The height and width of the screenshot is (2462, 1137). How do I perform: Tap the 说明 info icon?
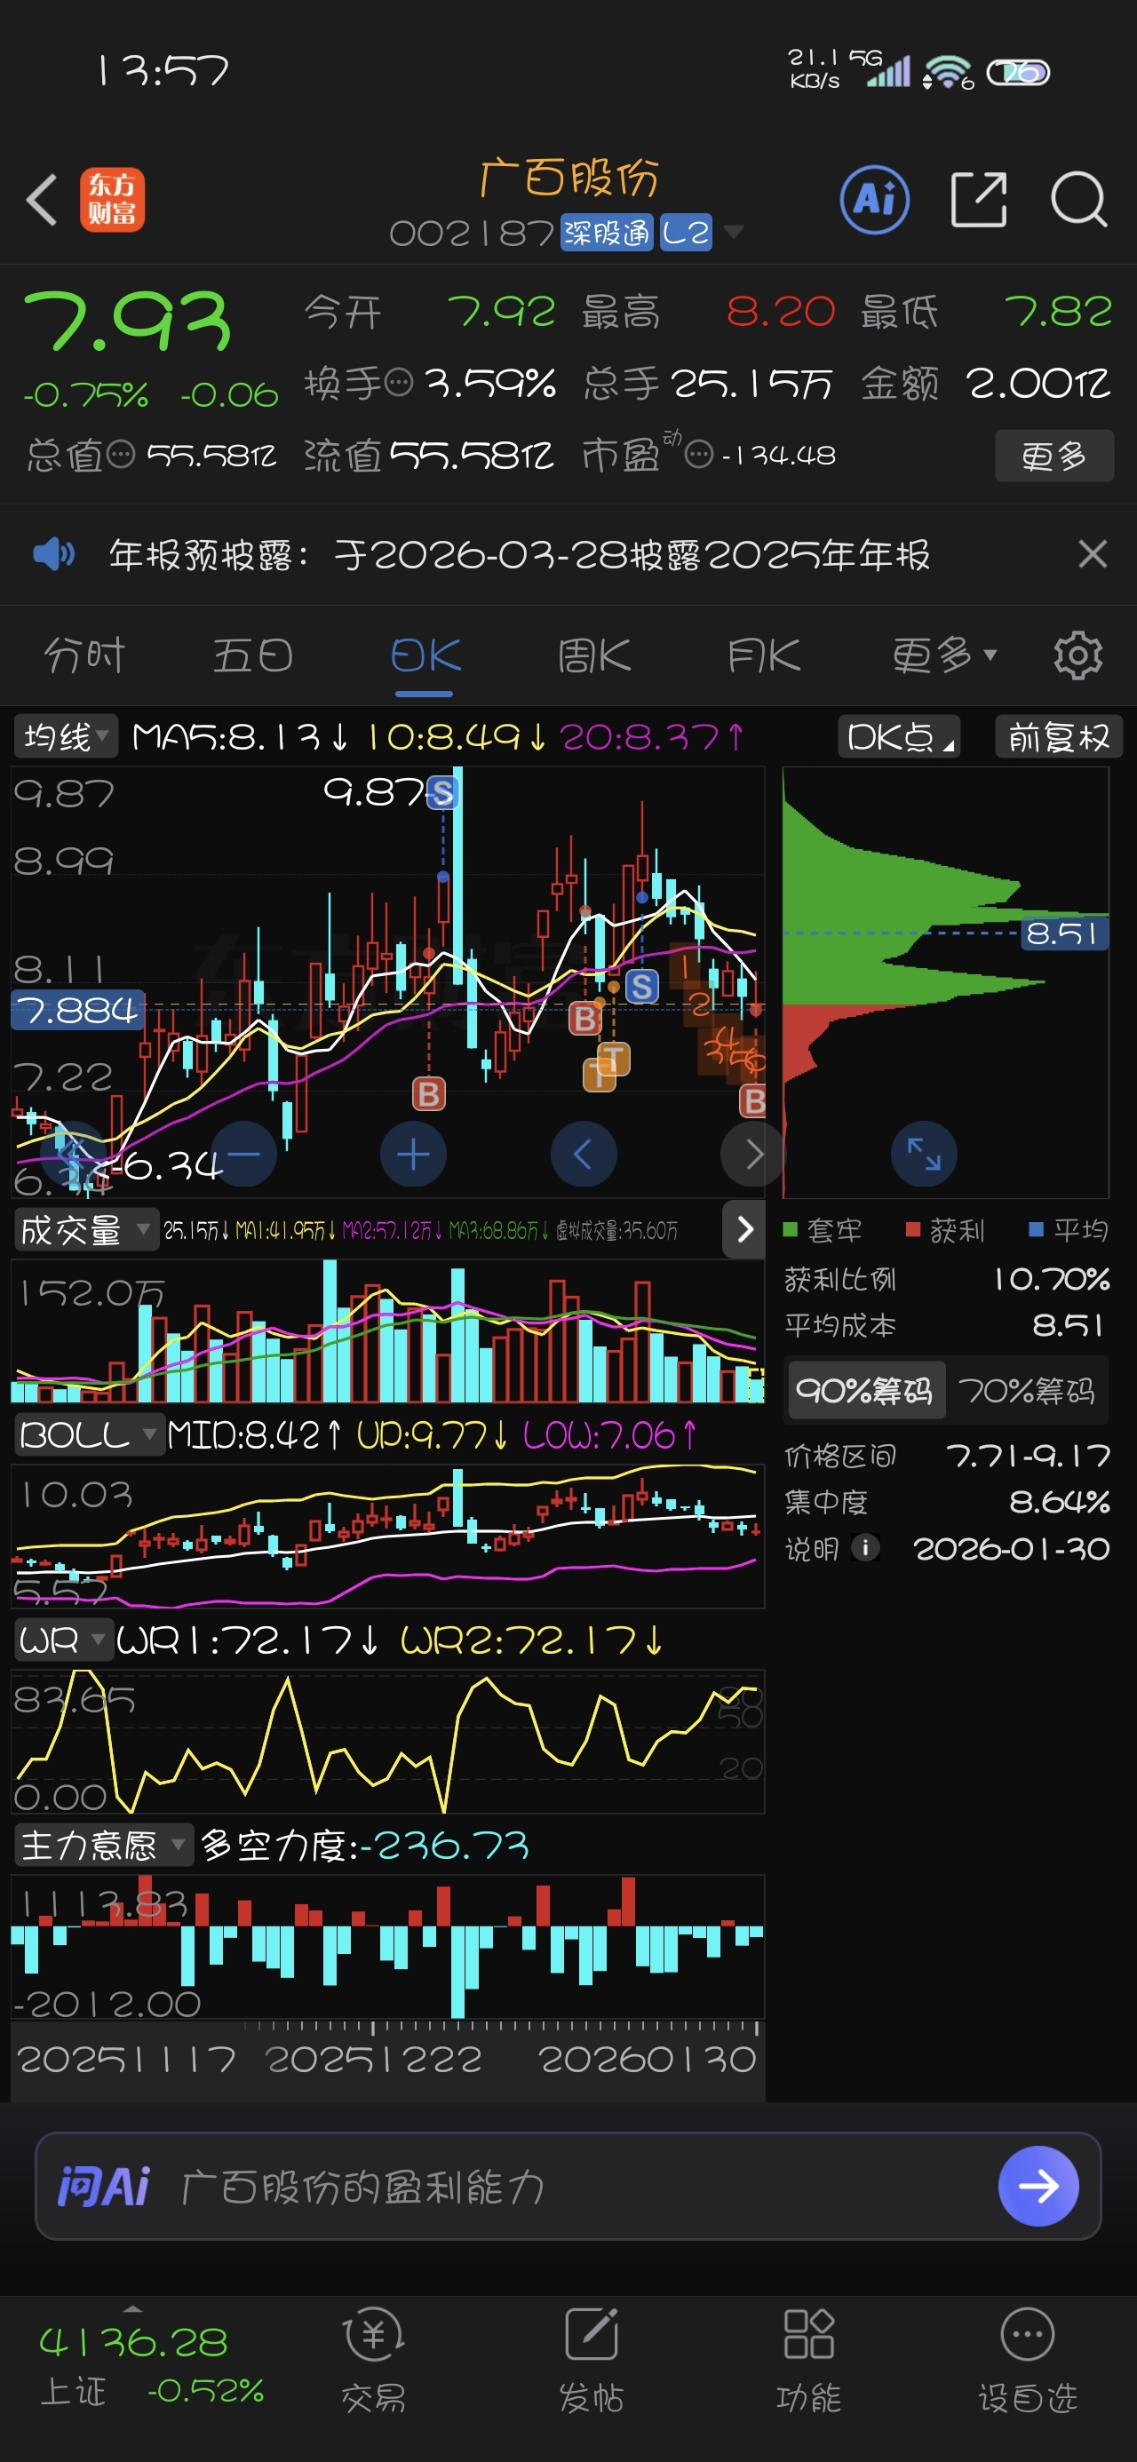[x=865, y=1547]
